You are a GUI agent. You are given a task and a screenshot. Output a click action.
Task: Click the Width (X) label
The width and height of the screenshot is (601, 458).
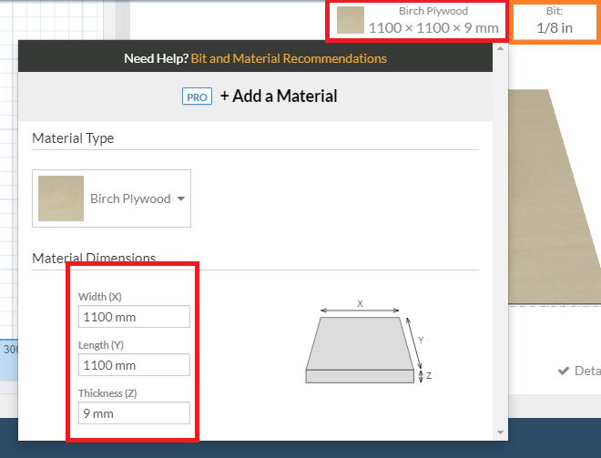point(100,297)
